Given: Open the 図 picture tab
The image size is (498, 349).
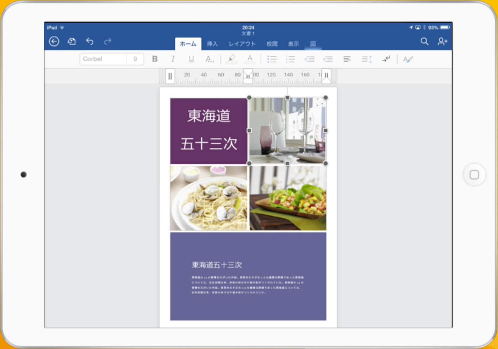Looking at the screenshot, I should point(313,45).
